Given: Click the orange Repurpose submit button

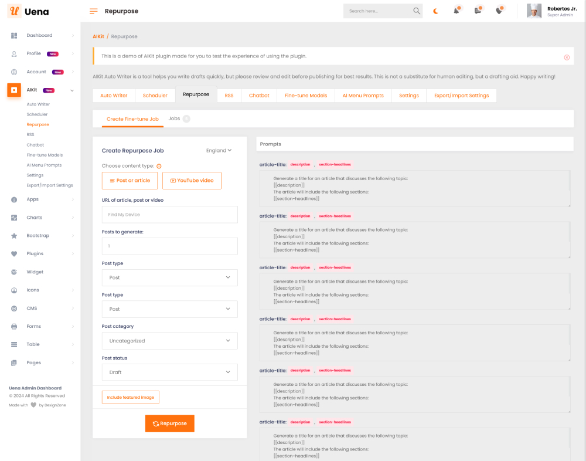Looking at the screenshot, I should pos(169,423).
